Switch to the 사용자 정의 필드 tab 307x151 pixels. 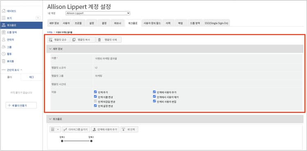[x=152, y=23]
